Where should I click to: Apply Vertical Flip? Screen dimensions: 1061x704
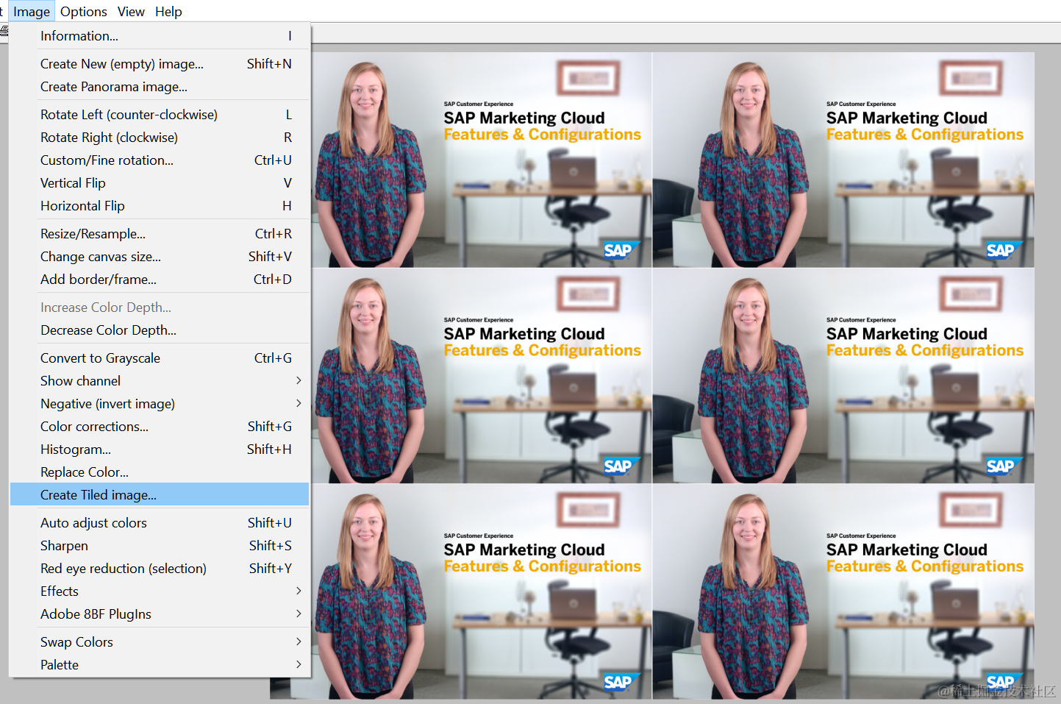click(160, 183)
